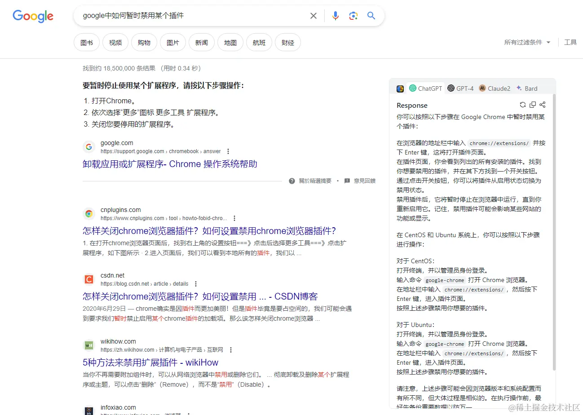Click the google-chrome code under CentOS
Viewport: 583px width, 415px height.
445,280
